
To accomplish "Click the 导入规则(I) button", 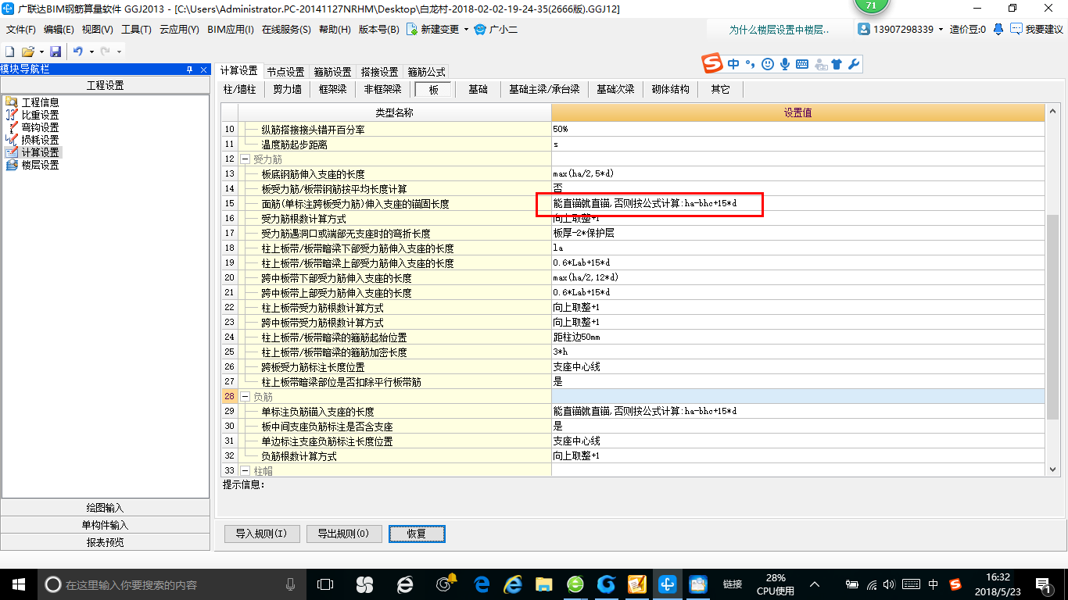I will (261, 534).
